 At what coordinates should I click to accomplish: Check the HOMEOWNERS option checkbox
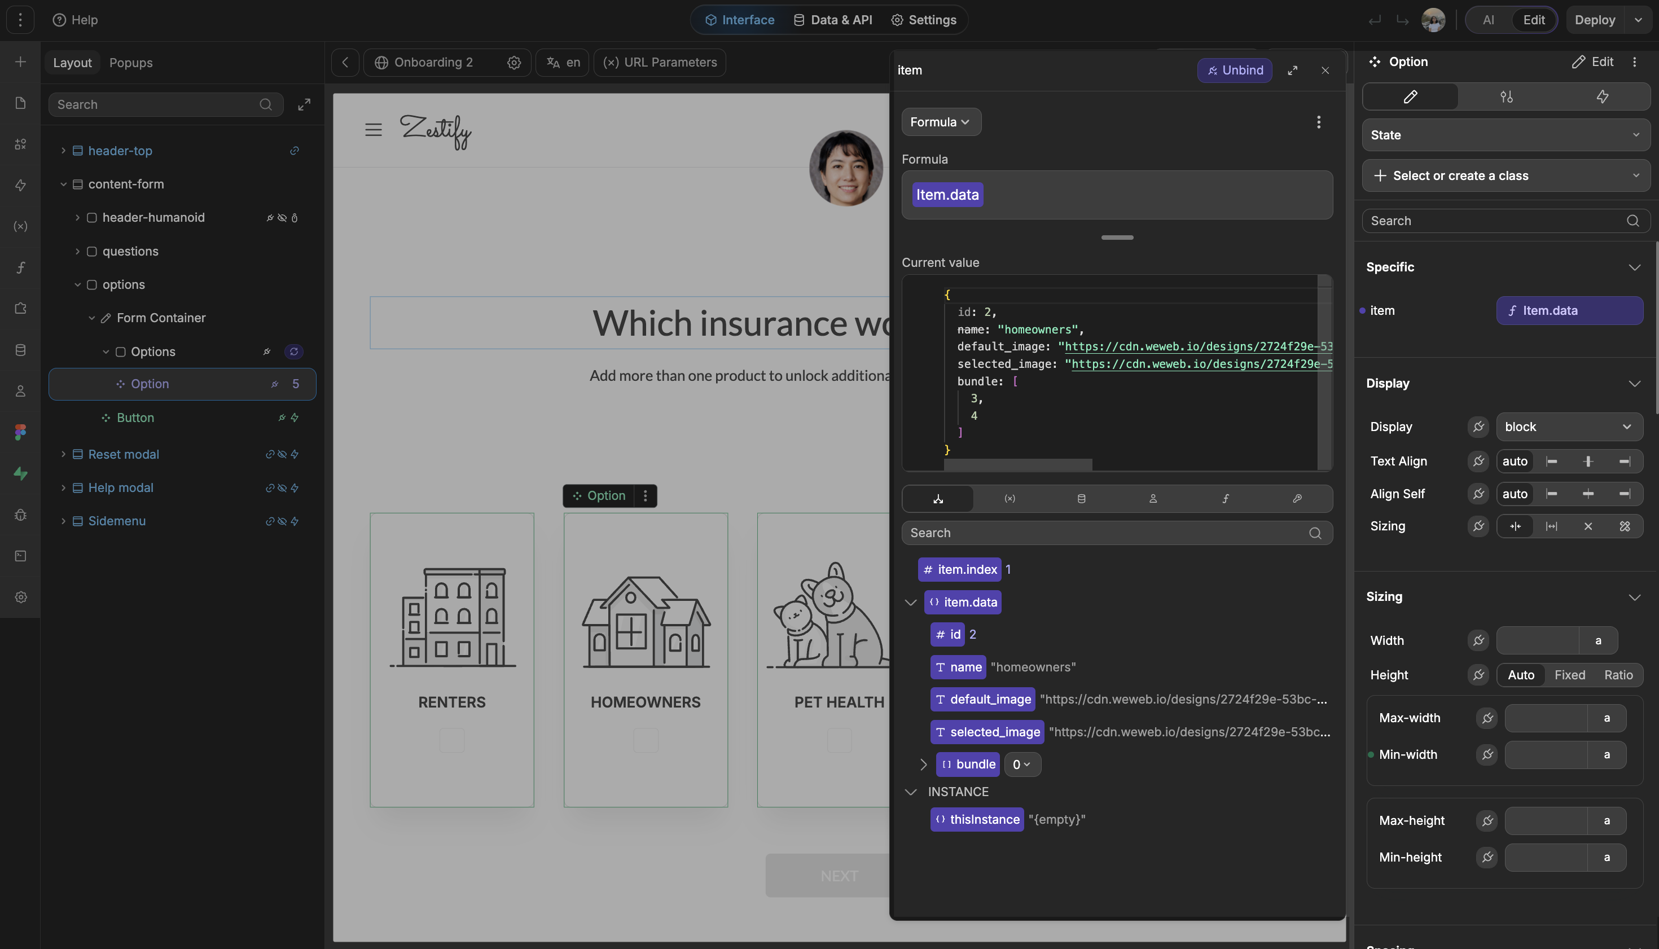point(646,740)
